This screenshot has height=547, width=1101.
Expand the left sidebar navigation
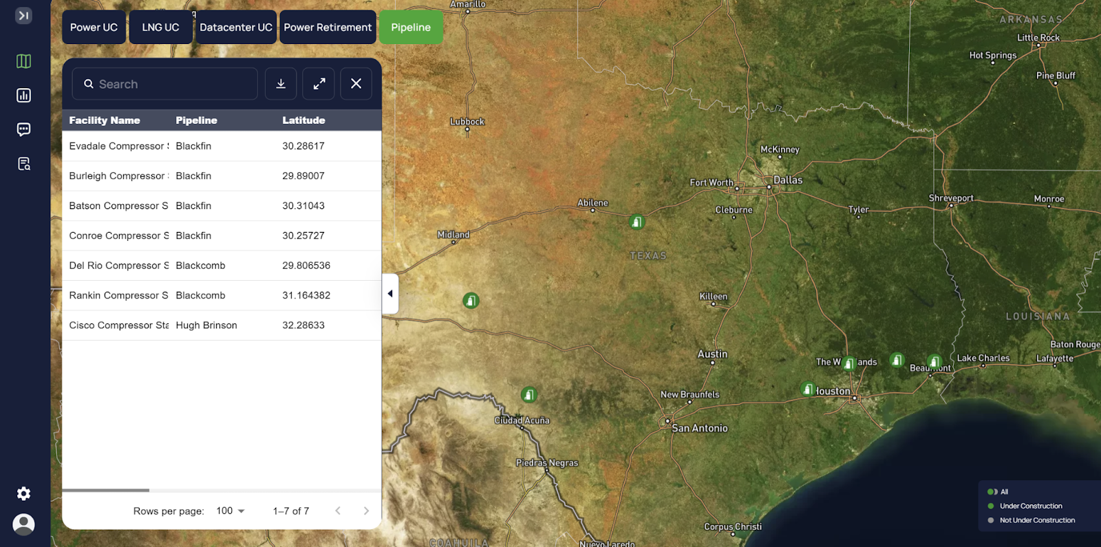[23, 15]
